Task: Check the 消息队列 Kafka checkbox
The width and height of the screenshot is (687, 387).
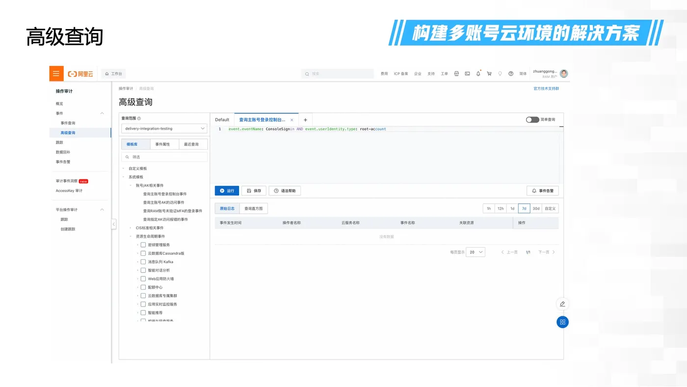Action: coord(143,262)
